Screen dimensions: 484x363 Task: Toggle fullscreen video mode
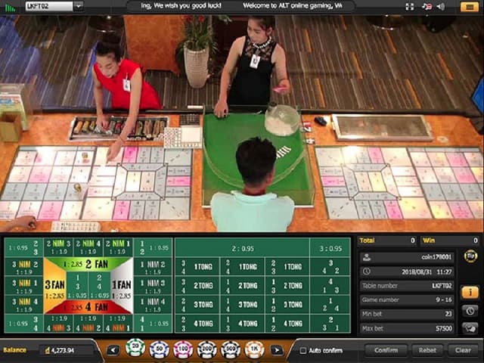tap(409, 7)
